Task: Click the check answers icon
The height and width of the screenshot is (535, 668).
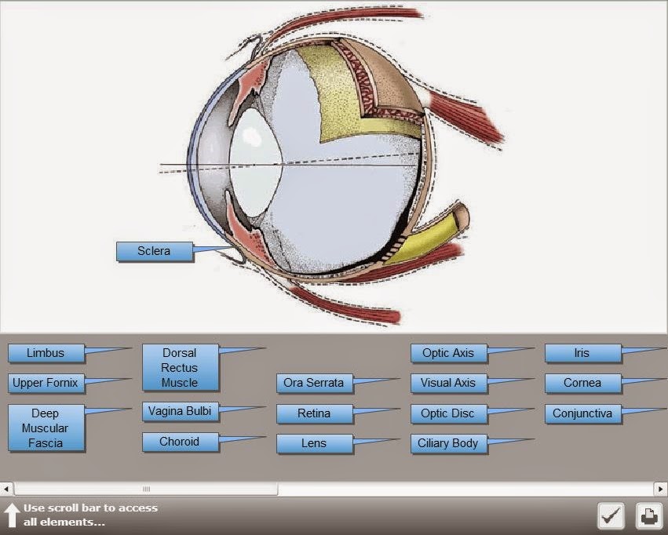Action: 611,515
